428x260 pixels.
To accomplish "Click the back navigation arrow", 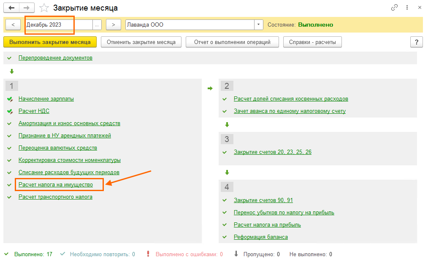I will (x=11, y=8).
